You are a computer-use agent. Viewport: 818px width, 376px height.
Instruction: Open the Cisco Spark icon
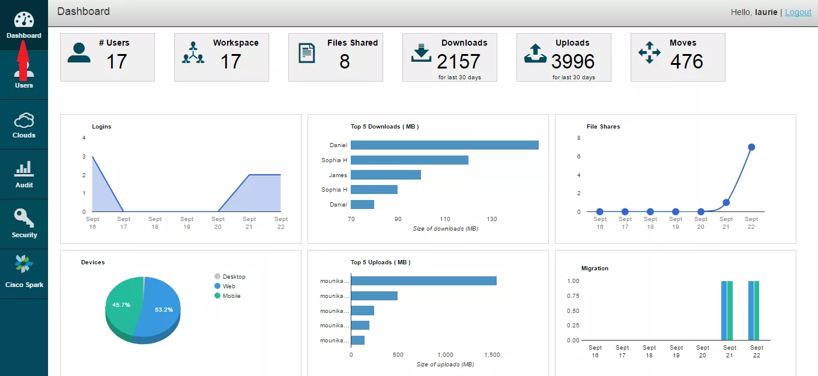(24, 264)
